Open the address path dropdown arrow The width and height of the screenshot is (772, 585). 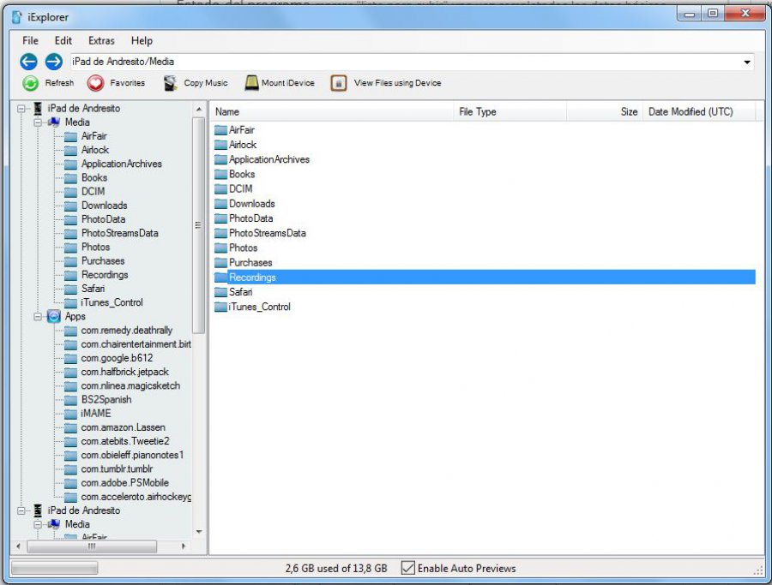tap(747, 62)
